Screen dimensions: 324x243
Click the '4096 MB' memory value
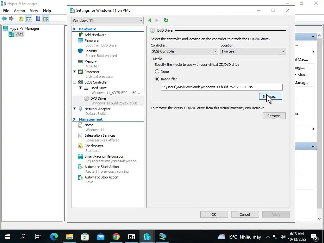[x=92, y=66]
